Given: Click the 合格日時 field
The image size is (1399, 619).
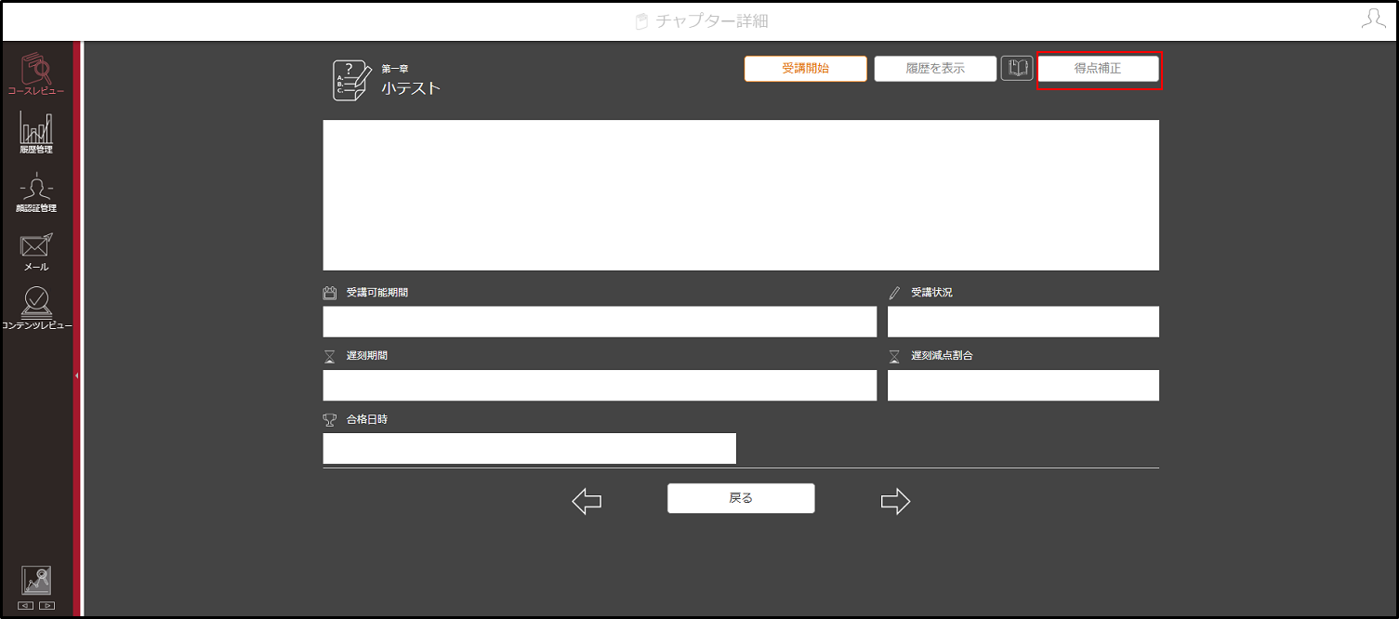Looking at the screenshot, I should click(529, 448).
